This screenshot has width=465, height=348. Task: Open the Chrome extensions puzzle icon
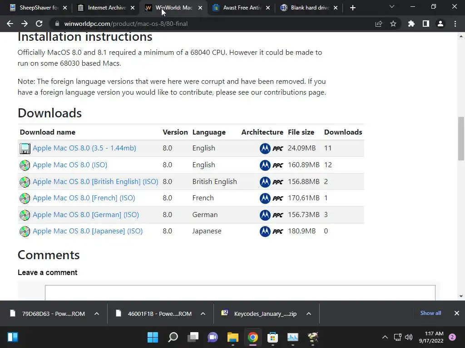click(411, 24)
